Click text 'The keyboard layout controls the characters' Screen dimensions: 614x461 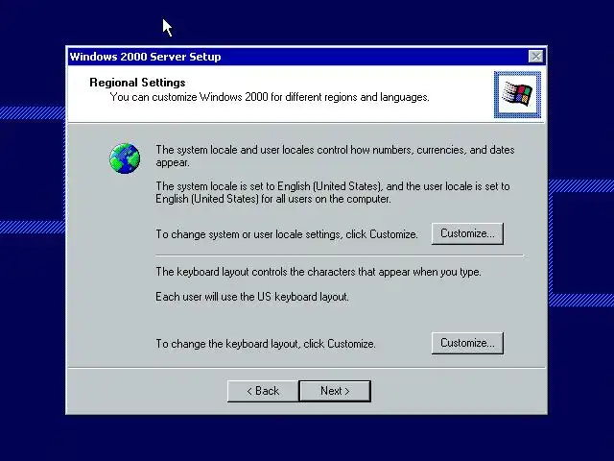pyautogui.click(x=256, y=272)
